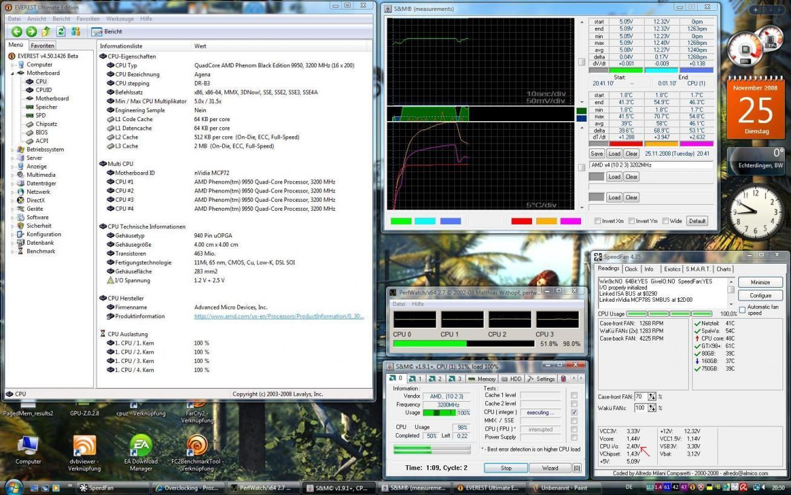Select Chipsatz in the EVEREST tree
Screen dimensions: 791x495
pos(46,124)
